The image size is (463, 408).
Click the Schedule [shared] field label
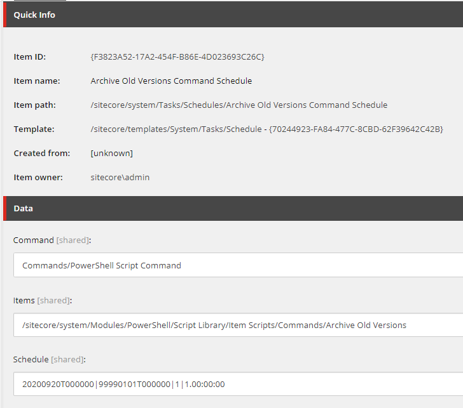click(x=50, y=359)
